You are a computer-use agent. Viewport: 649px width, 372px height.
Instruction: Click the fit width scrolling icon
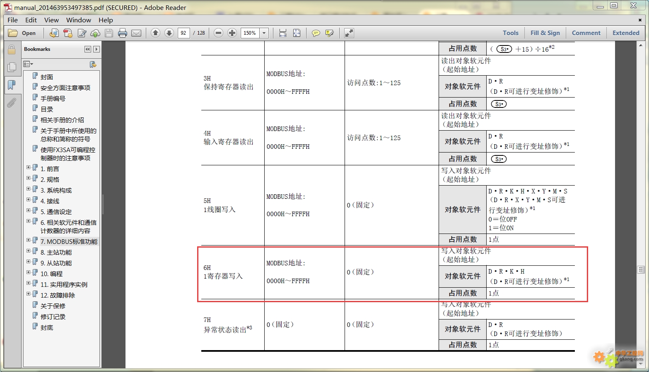pos(283,33)
